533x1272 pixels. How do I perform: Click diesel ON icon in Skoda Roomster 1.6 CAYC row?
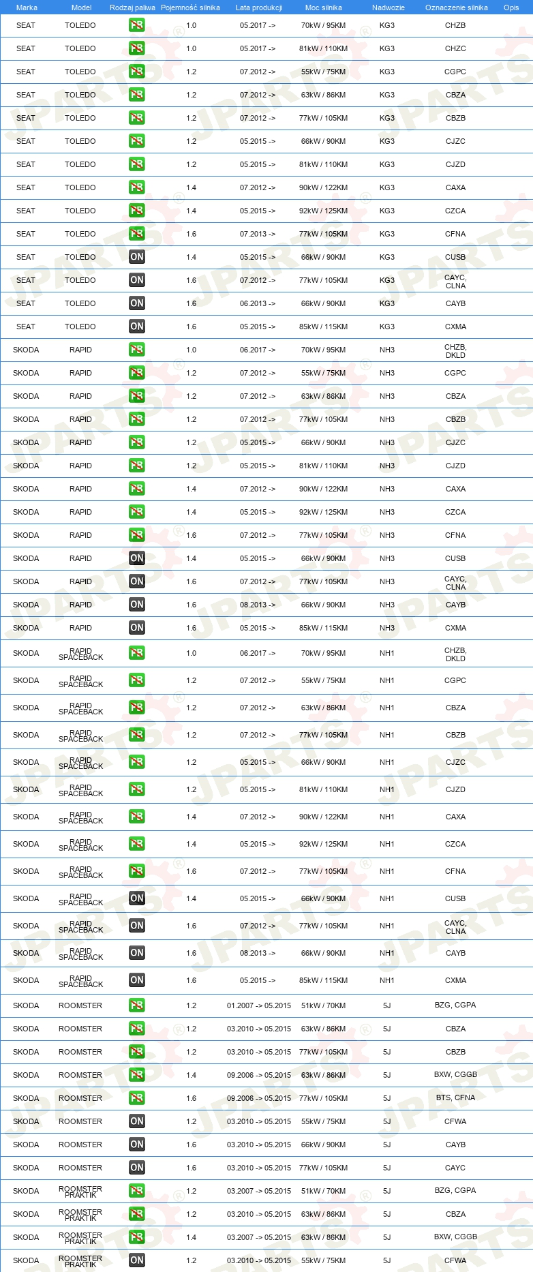point(137,1168)
